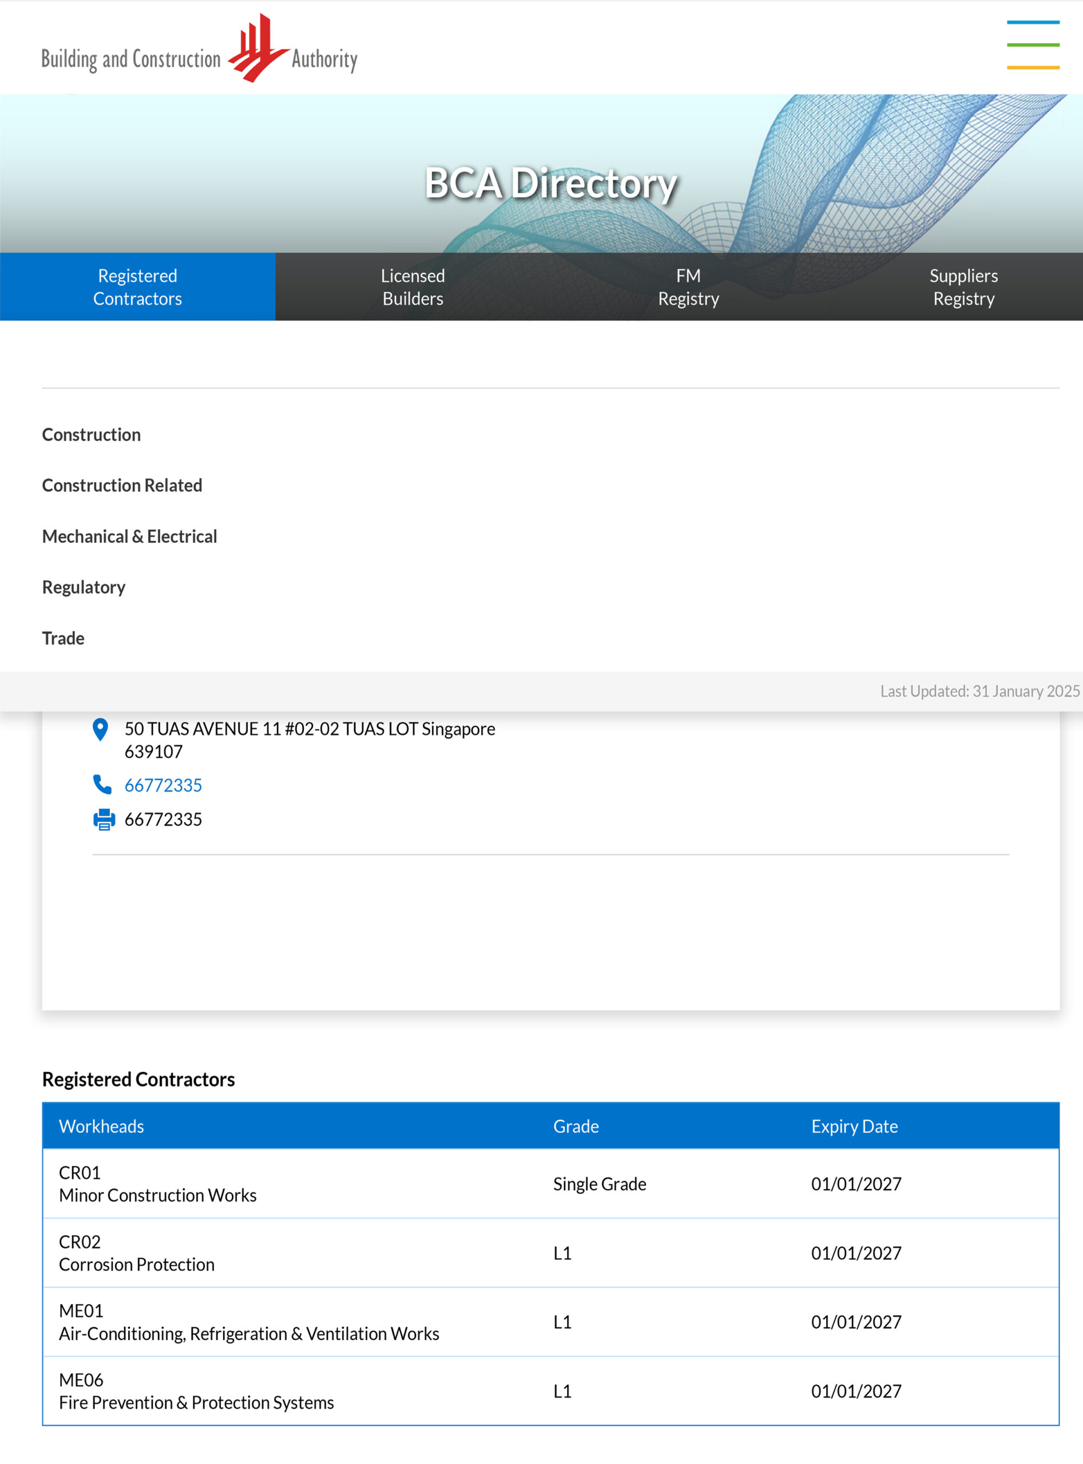Select the 50 TUAS AVENUE 11 address
1083x1464 pixels.
310,740
